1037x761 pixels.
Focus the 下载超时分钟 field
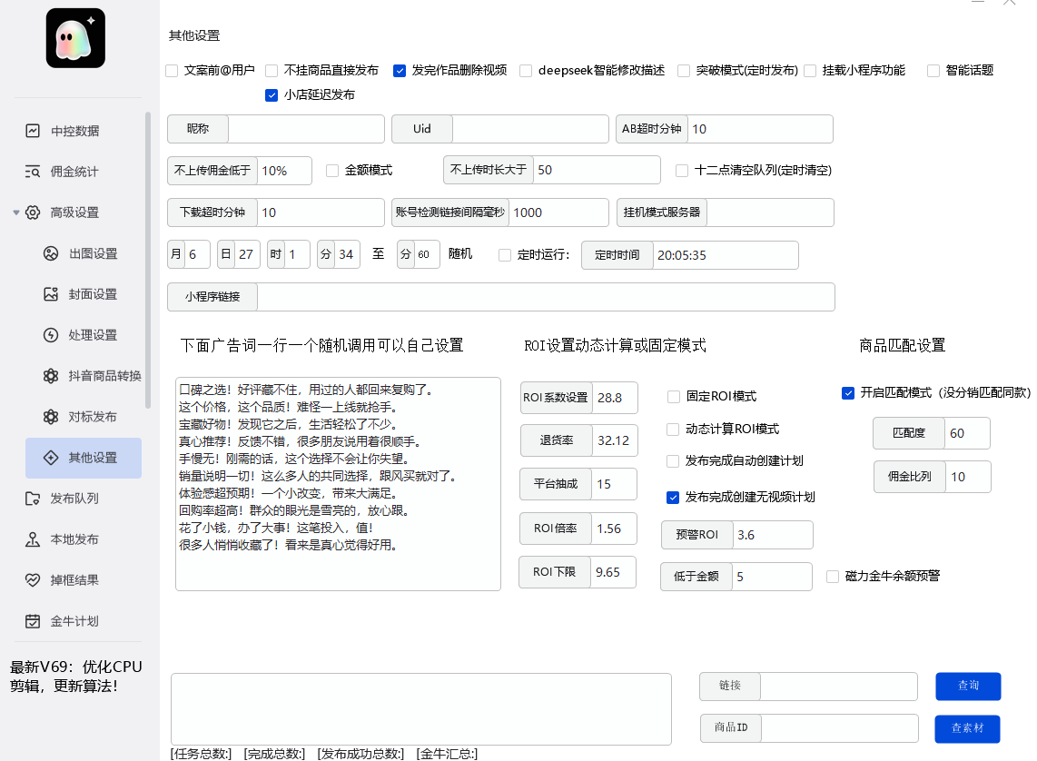point(321,212)
